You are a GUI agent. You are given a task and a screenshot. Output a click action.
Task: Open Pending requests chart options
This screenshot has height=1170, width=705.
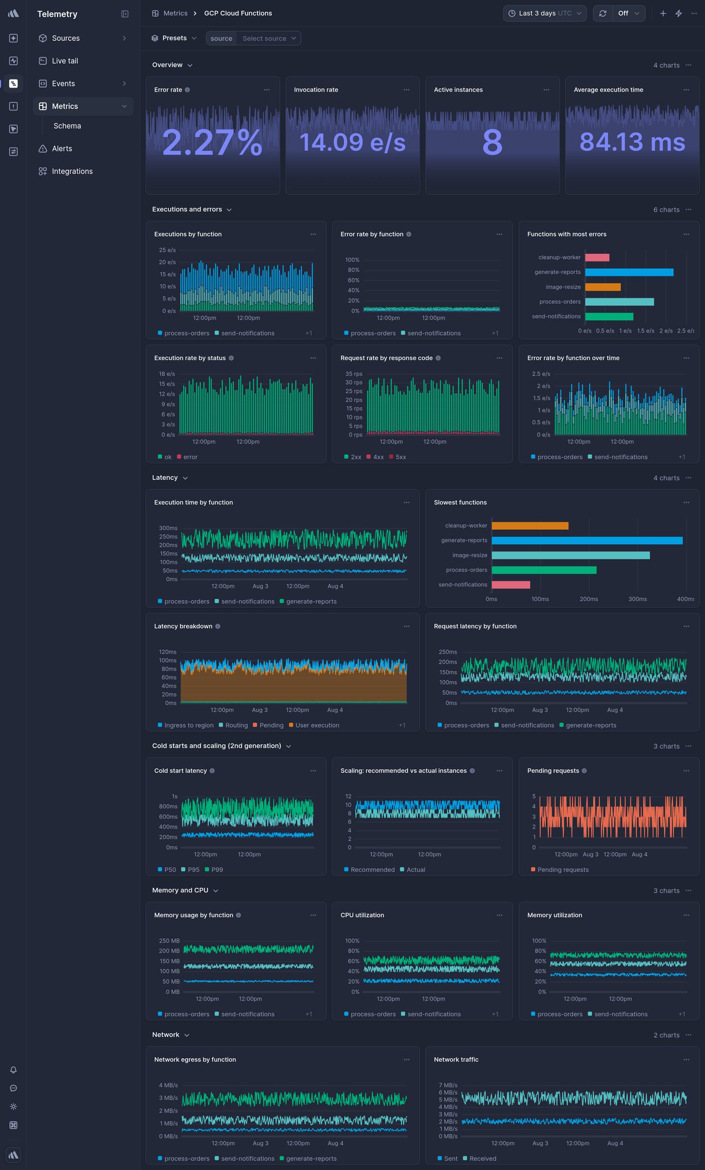[687, 771]
